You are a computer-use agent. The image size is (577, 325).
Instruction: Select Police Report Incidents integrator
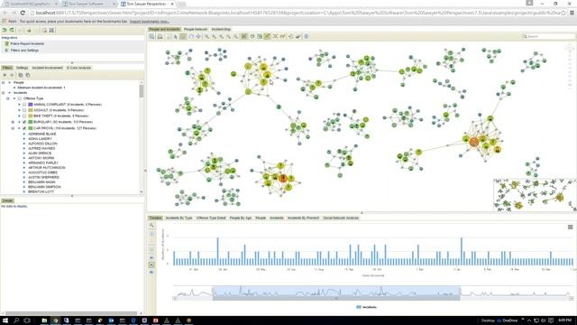click(x=27, y=43)
